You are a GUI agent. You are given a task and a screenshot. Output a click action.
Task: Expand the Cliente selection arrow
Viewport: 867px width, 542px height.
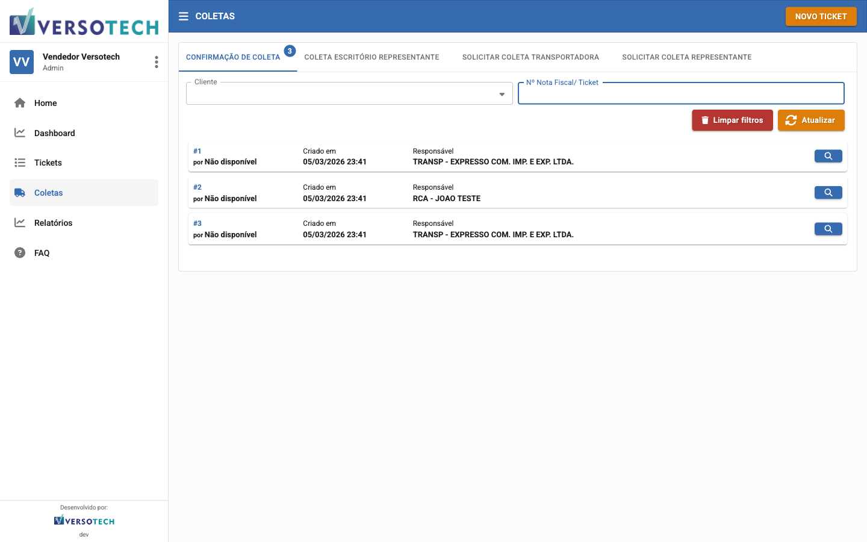(502, 94)
